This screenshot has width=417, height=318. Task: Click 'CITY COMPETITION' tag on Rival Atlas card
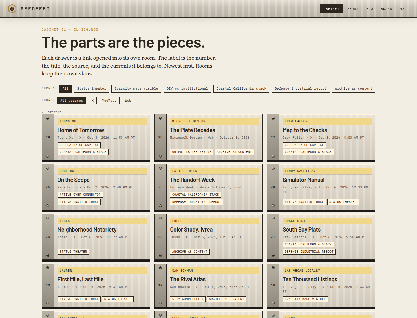coord(188,299)
